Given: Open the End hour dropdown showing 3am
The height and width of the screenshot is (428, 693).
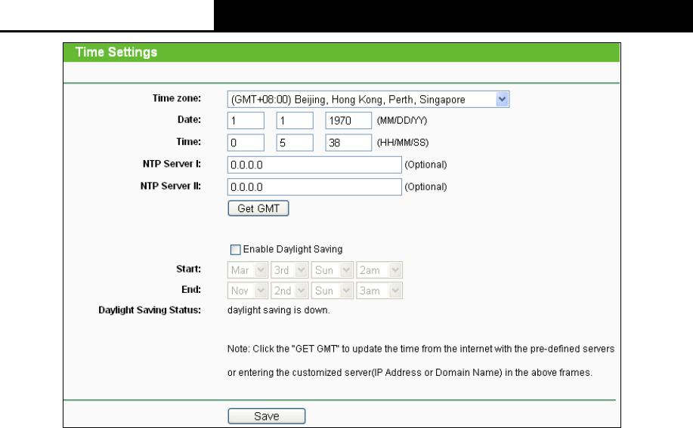Looking at the screenshot, I should tap(379, 291).
